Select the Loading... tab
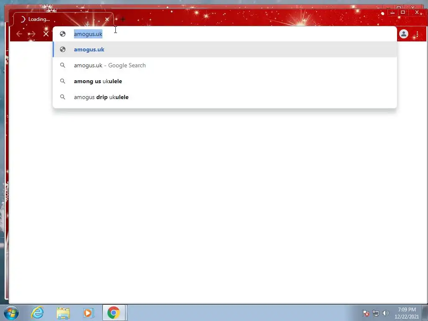 pyautogui.click(x=63, y=19)
